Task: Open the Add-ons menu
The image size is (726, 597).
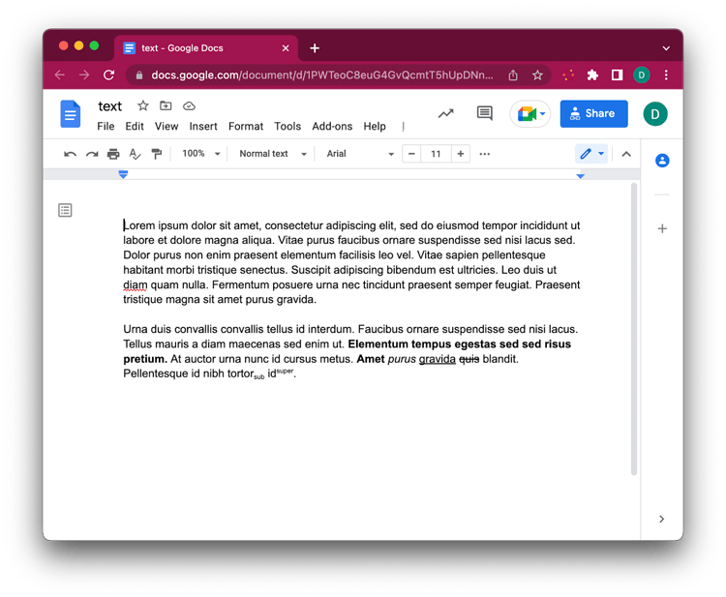Action: (x=332, y=126)
